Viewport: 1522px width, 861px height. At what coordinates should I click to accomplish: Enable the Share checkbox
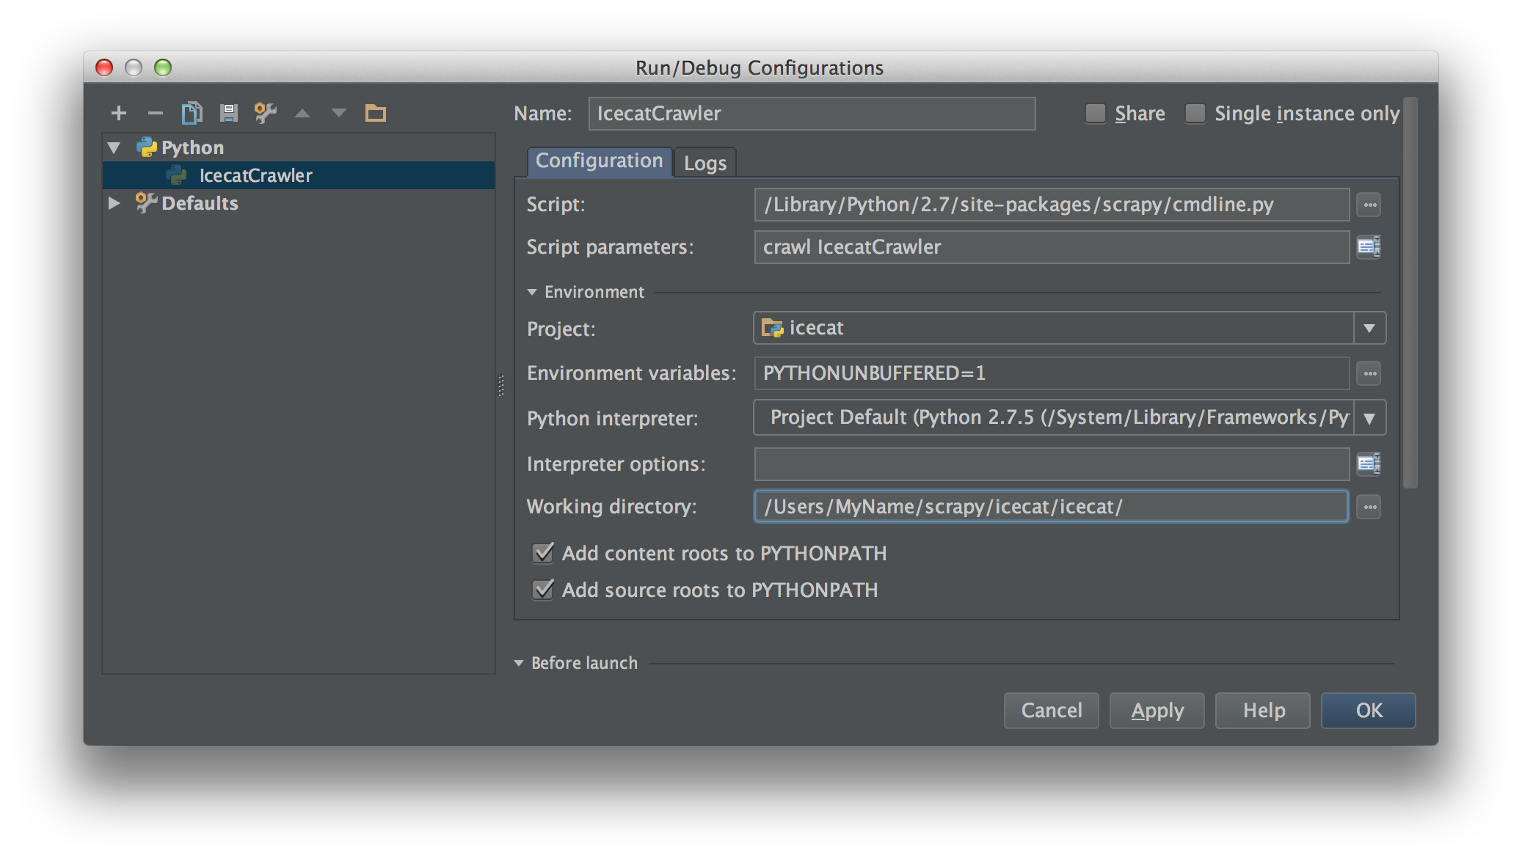pyautogui.click(x=1095, y=113)
